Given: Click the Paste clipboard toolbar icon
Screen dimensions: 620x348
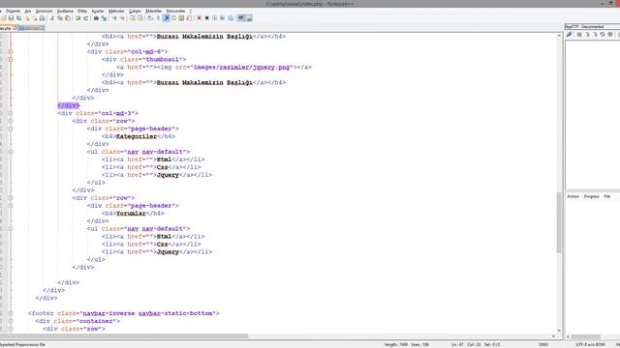Looking at the screenshot, I should (x=68, y=18).
